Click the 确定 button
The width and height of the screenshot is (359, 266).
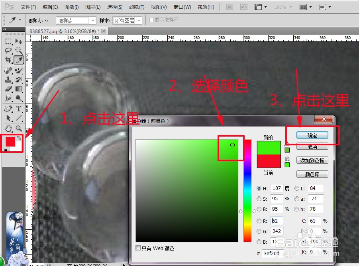[x=312, y=135]
